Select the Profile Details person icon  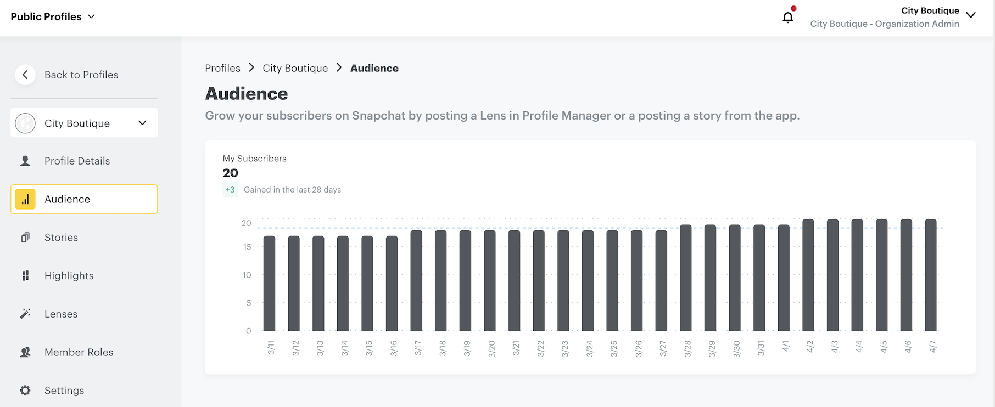point(25,160)
